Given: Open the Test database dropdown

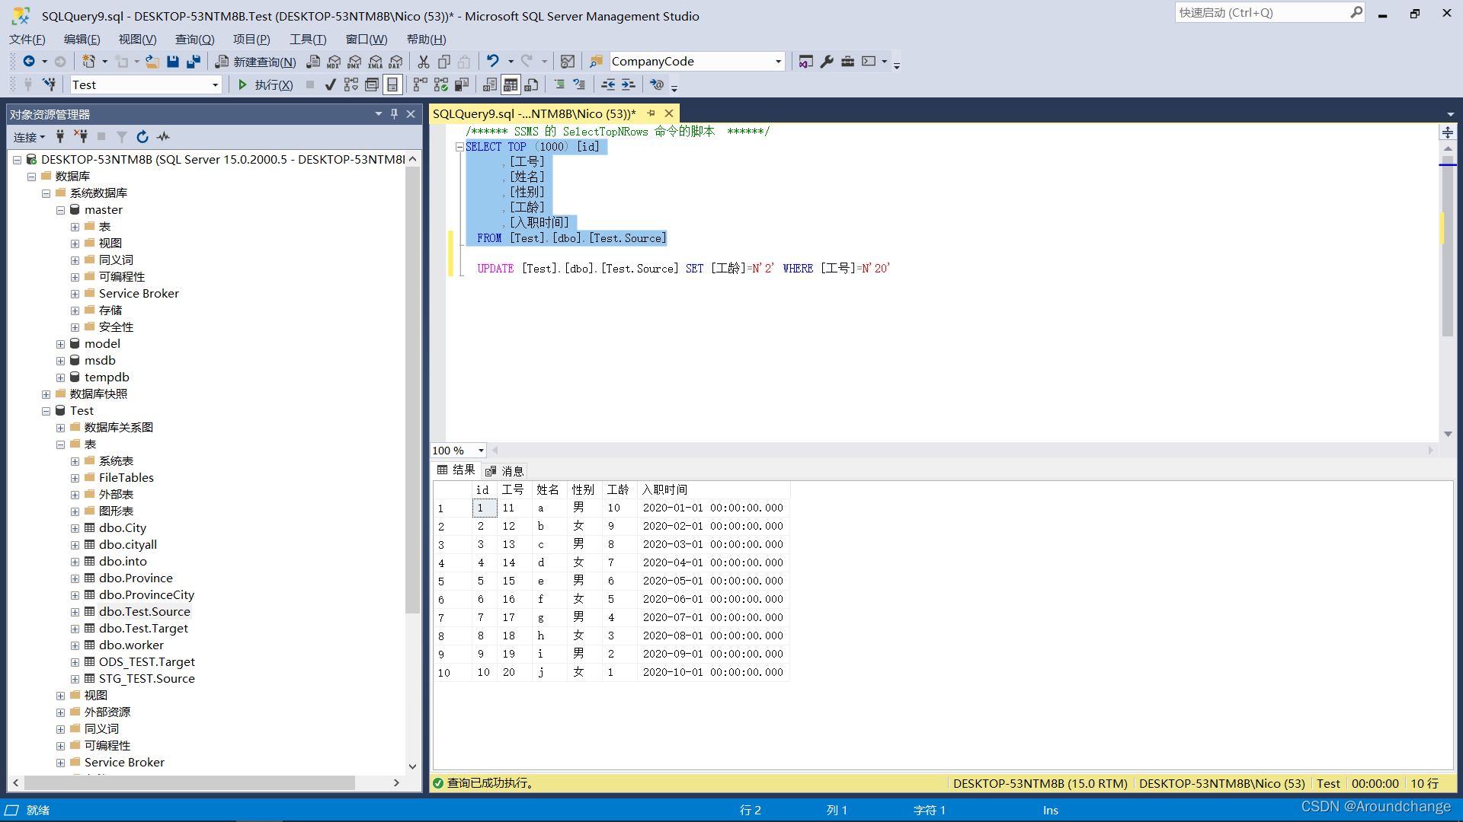Looking at the screenshot, I should [216, 85].
